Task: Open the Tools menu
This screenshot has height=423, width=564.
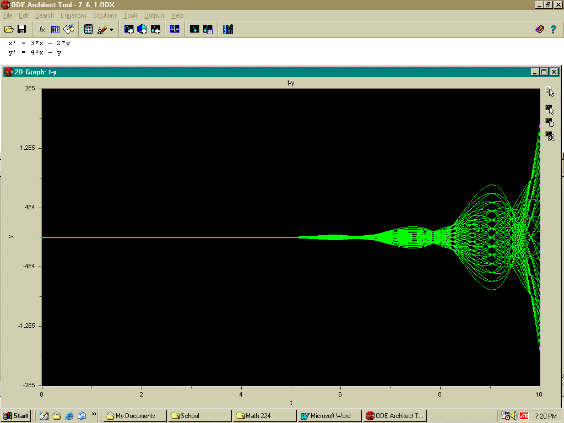Action: point(131,15)
